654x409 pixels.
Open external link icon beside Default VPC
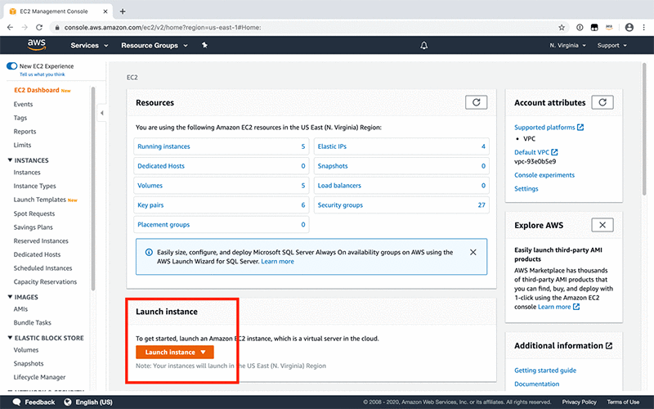pos(554,152)
